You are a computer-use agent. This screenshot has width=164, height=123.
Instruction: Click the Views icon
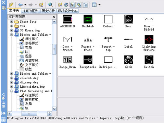(94, 5)
